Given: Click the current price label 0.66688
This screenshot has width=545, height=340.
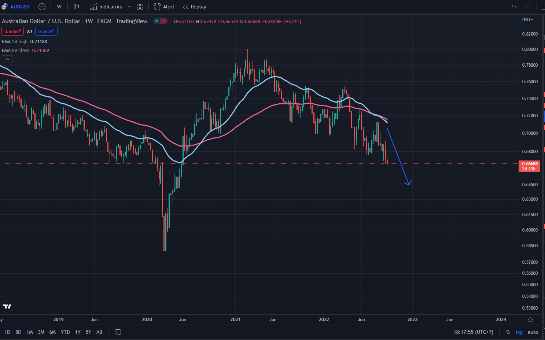Looking at the screenshot, I should tap(530, 166).
